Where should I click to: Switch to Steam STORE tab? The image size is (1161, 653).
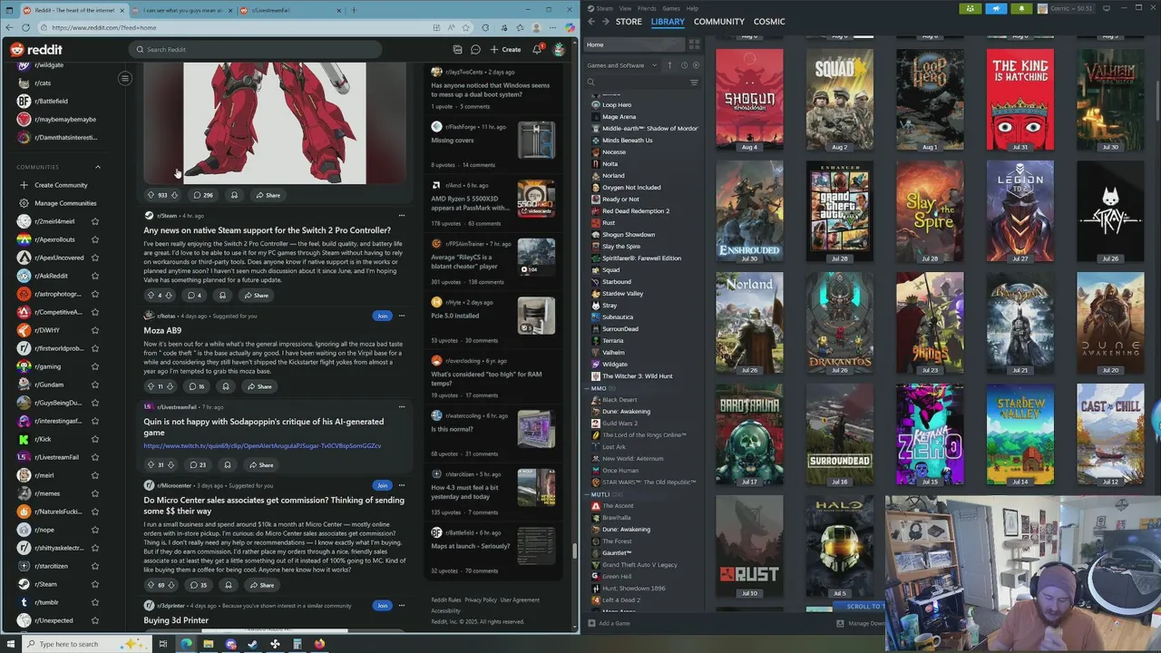(x=629, y=22)
